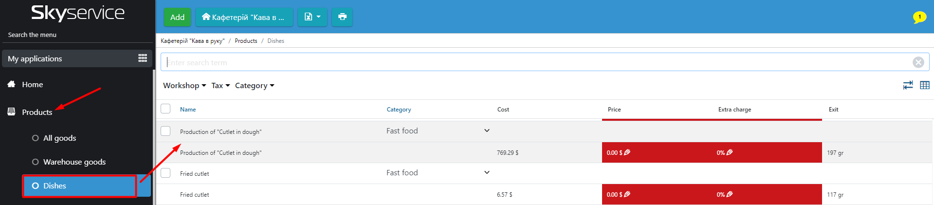Toggle the select-all checkbox in header
The width and height of the screenshot is (934, 205).
165,109
